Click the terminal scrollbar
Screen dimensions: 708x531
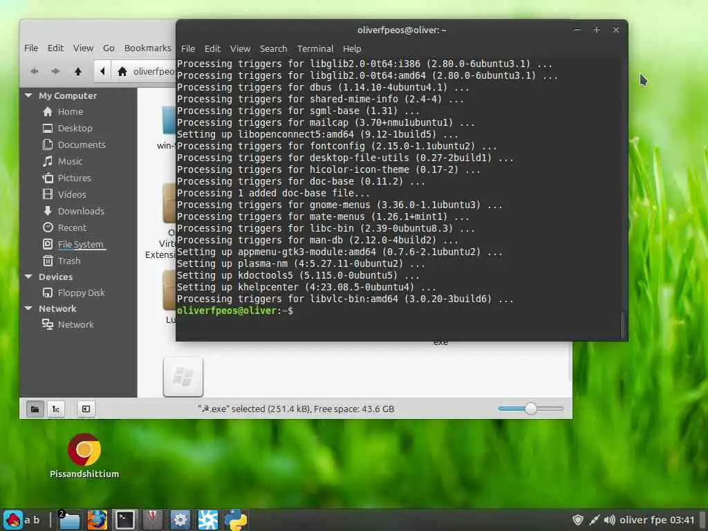tap(624, 324)
